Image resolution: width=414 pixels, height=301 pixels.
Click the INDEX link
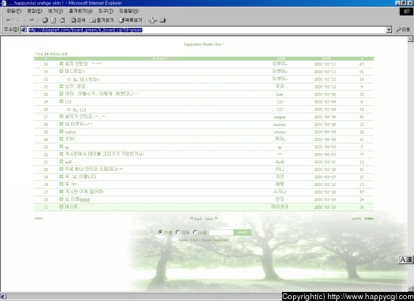[369, 218]
